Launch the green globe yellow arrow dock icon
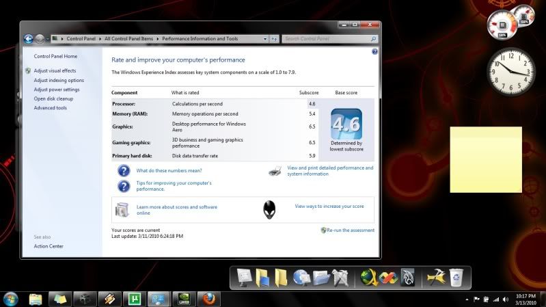Image resolution: width=546 pixels, height=307 pixels. pyautogui.click(x=369, y=278)
